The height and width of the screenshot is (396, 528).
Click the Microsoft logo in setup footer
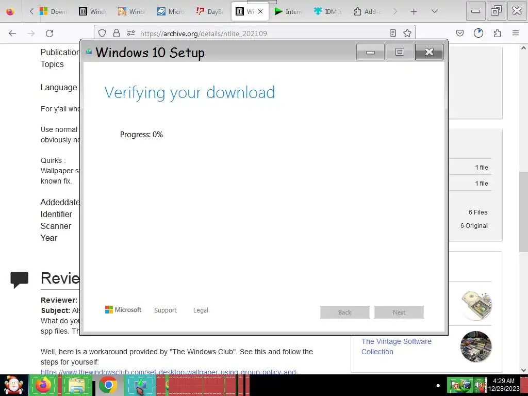tap(123, 310)
